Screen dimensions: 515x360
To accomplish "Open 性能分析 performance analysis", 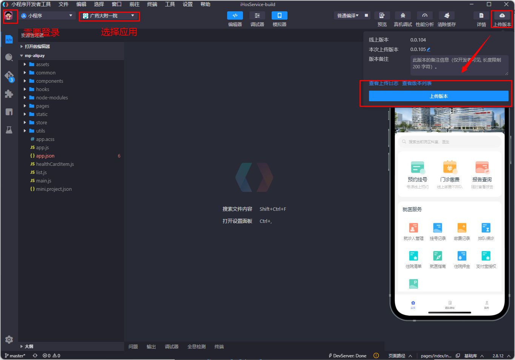I will [424, 15].
